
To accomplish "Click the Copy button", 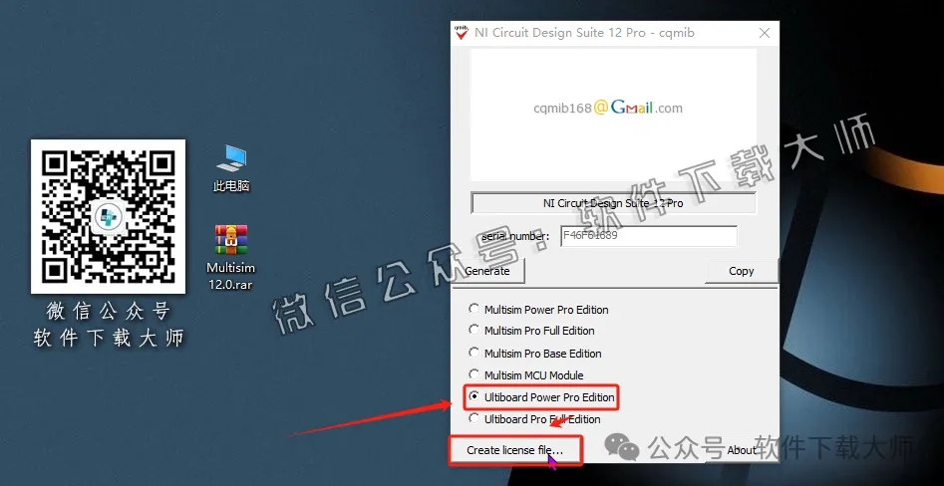I will [741, 271].
